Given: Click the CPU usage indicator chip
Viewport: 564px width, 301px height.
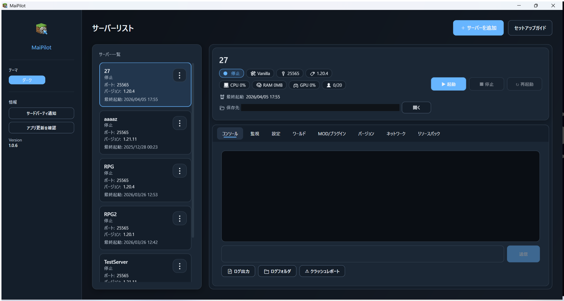Looking at the screenshot, I should click(x=234, y=85).
